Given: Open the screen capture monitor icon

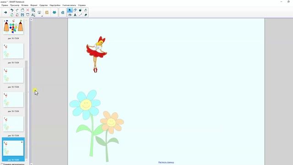Looking at the screenshot, I should click(x=39, y=12).
